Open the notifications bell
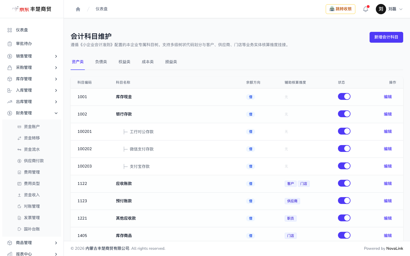Image resolution: width=410 pixels, height=256 pixels. pyautogui.click(x=366, y=9)
